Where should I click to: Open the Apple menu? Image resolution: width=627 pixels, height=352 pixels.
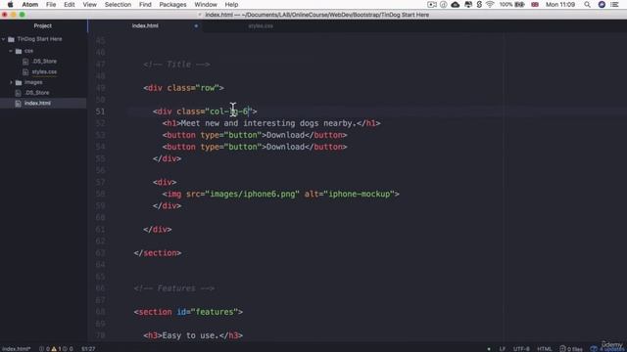click(11, 4)
